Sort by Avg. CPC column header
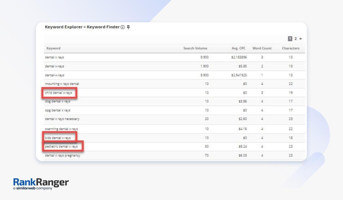The height and width of the screenshot is (200, 343). pyautogui.click(x=238, y=48)
